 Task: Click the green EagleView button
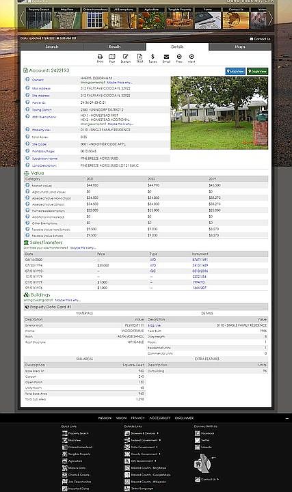[257, 71]
